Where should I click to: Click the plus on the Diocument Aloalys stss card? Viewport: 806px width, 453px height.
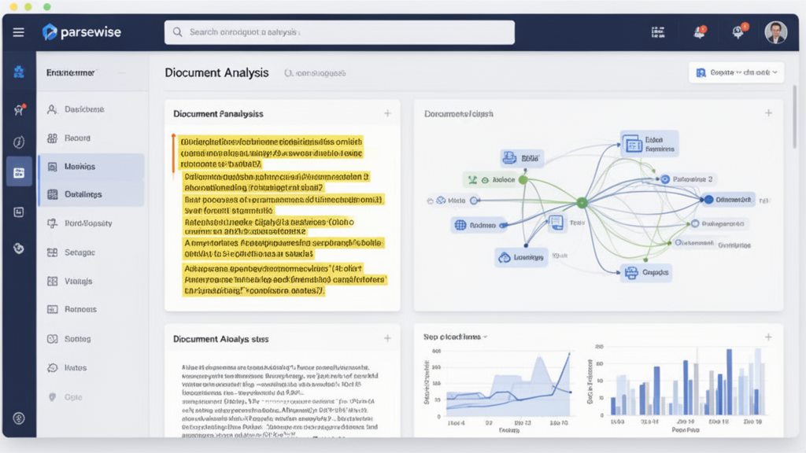387,338
